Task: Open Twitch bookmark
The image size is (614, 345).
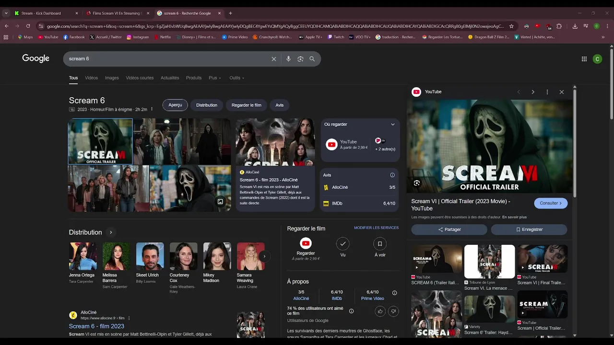Action: point(336,37)
